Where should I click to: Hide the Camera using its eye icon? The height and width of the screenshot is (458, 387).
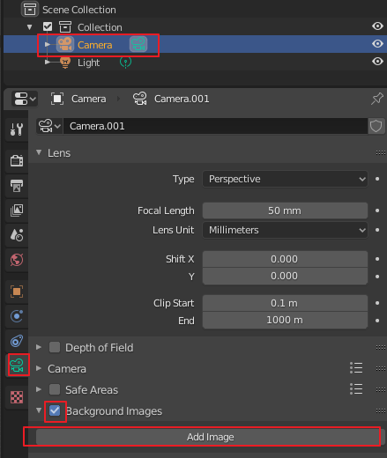[x=377, y=44]
